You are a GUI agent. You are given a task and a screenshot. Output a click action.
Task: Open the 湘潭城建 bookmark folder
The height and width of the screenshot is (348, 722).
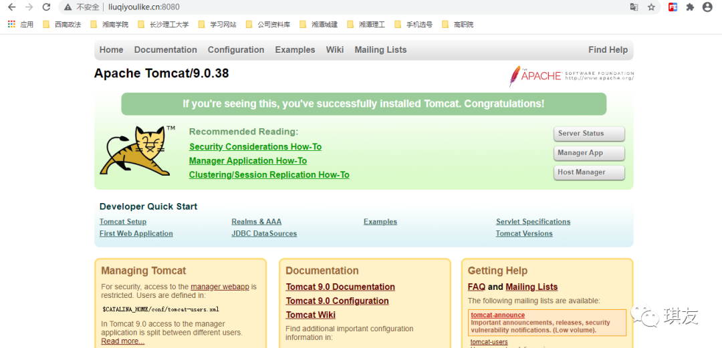click(x=319, y=25)
